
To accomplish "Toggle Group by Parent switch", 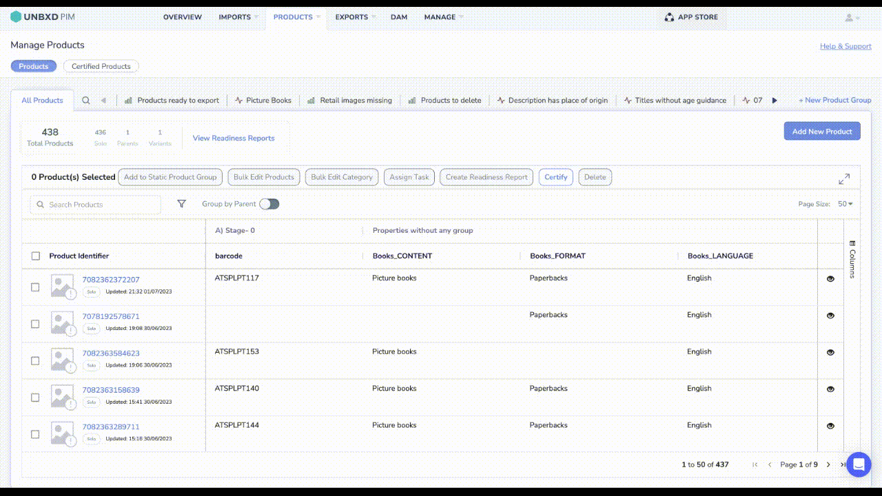I will click(x=269, y=204).
